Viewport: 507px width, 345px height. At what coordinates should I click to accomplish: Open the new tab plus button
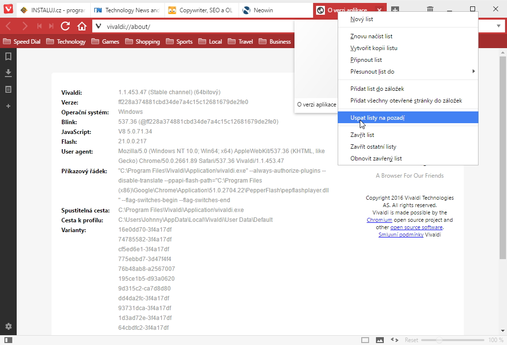395,10
